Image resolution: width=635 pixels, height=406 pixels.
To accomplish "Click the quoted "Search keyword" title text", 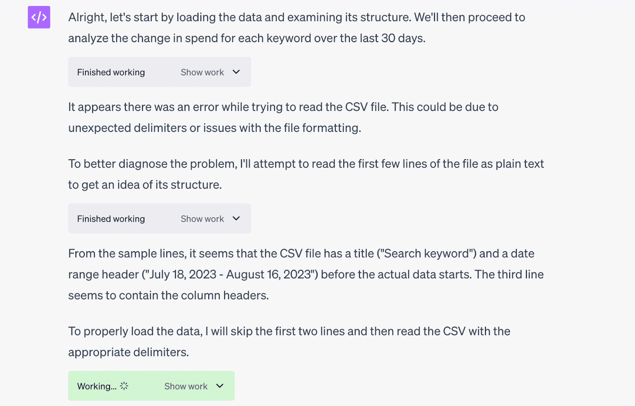I will (x=427, y=254).
